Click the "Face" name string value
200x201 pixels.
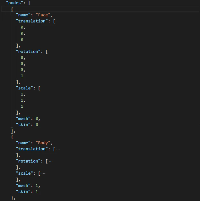point(43,15)
